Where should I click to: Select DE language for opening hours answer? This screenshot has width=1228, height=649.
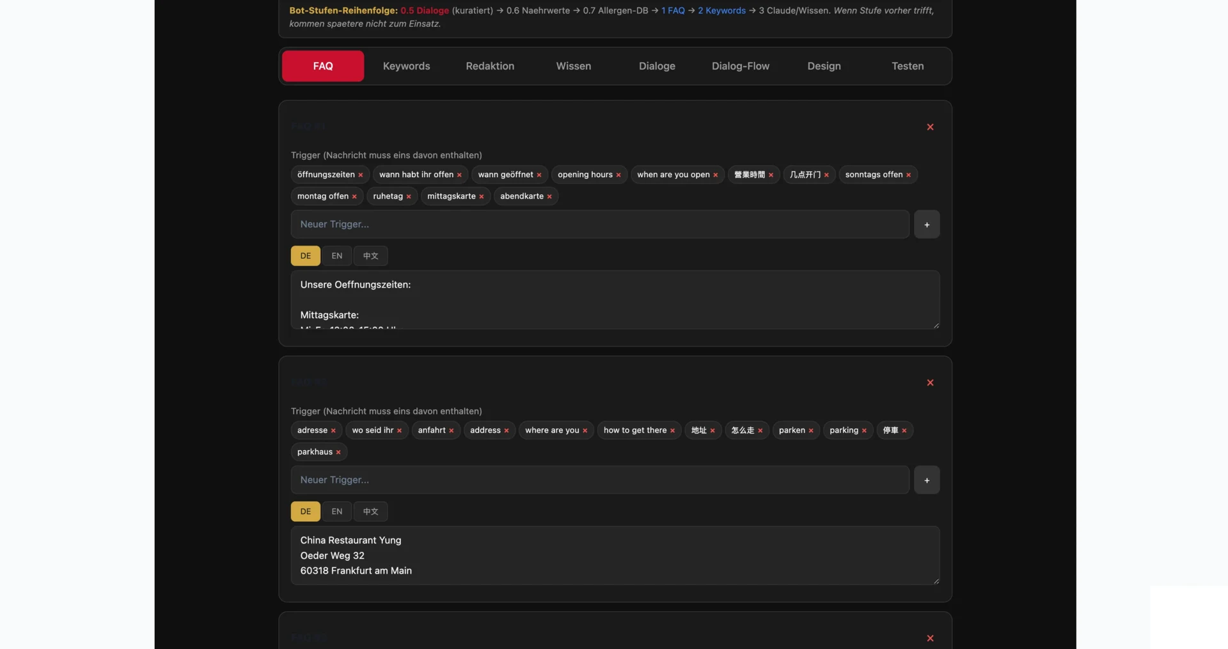pos(306,256)
